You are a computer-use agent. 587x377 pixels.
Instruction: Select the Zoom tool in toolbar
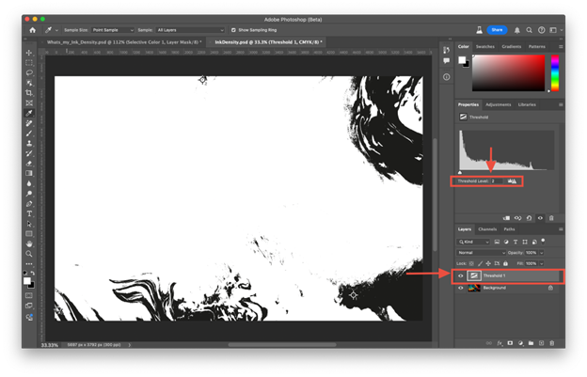[29, 254]
